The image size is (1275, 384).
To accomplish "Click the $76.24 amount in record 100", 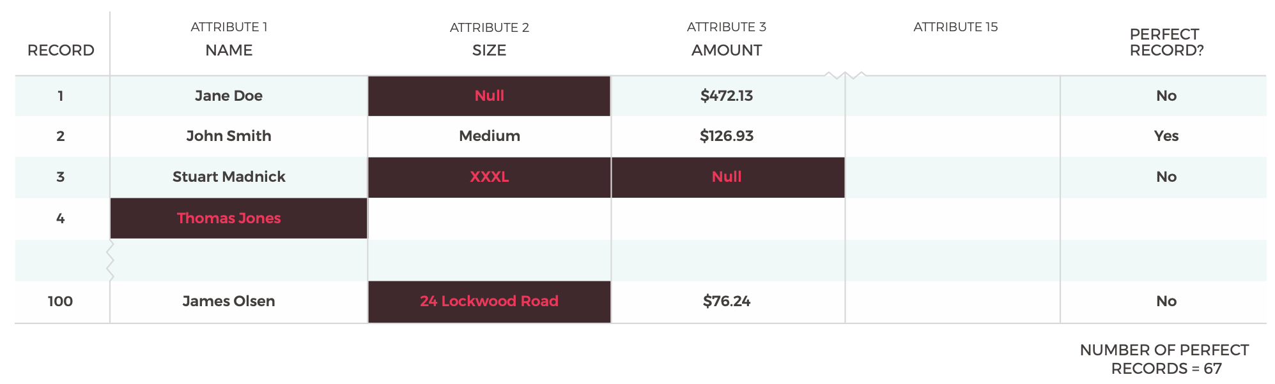I will pyautogui.click(x=727, y=301).
